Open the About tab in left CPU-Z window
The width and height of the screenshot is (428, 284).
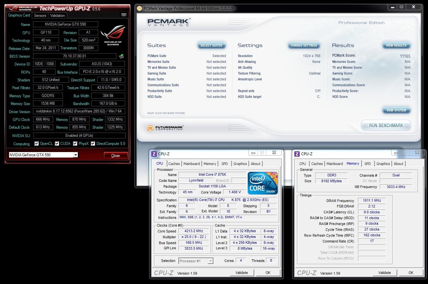tap(256, 164)
